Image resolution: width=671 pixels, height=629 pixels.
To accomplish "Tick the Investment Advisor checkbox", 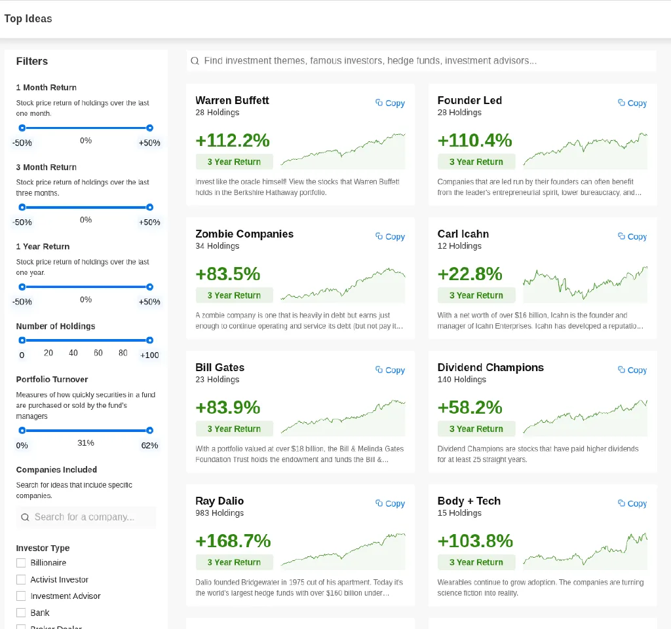I will [21, 596].
